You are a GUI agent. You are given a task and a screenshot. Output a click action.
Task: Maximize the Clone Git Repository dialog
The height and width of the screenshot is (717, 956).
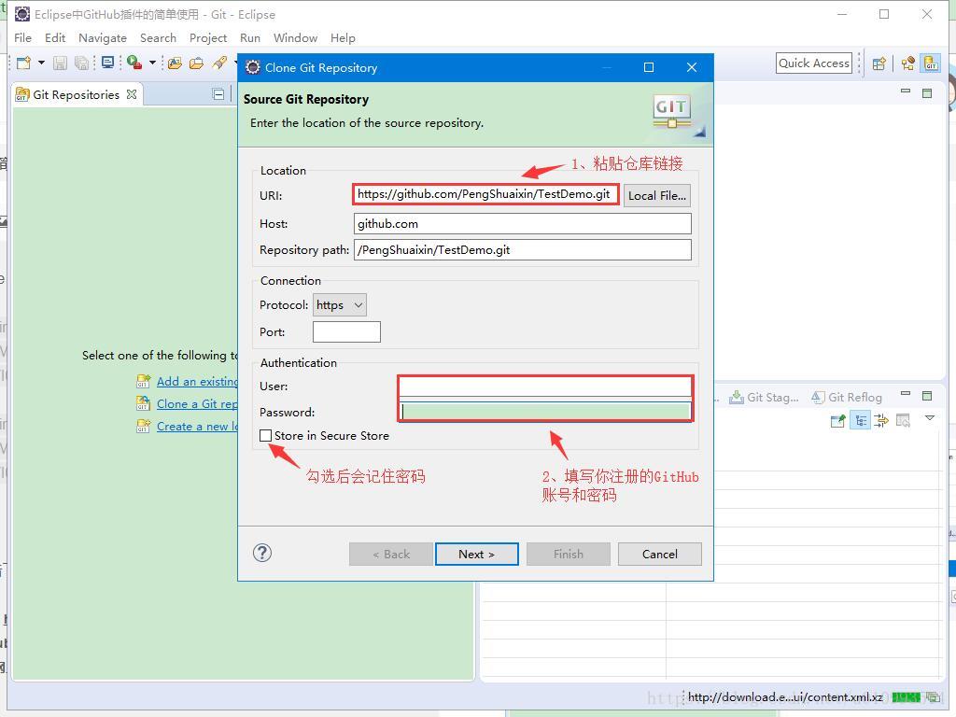click(x=649, y=67)
